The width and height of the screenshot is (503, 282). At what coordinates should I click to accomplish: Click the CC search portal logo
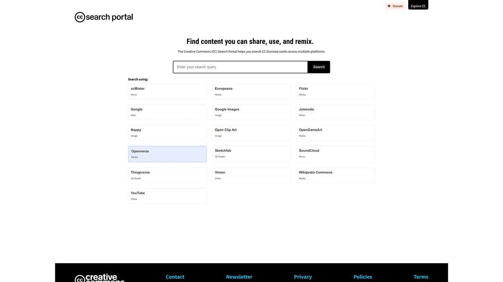104,17
